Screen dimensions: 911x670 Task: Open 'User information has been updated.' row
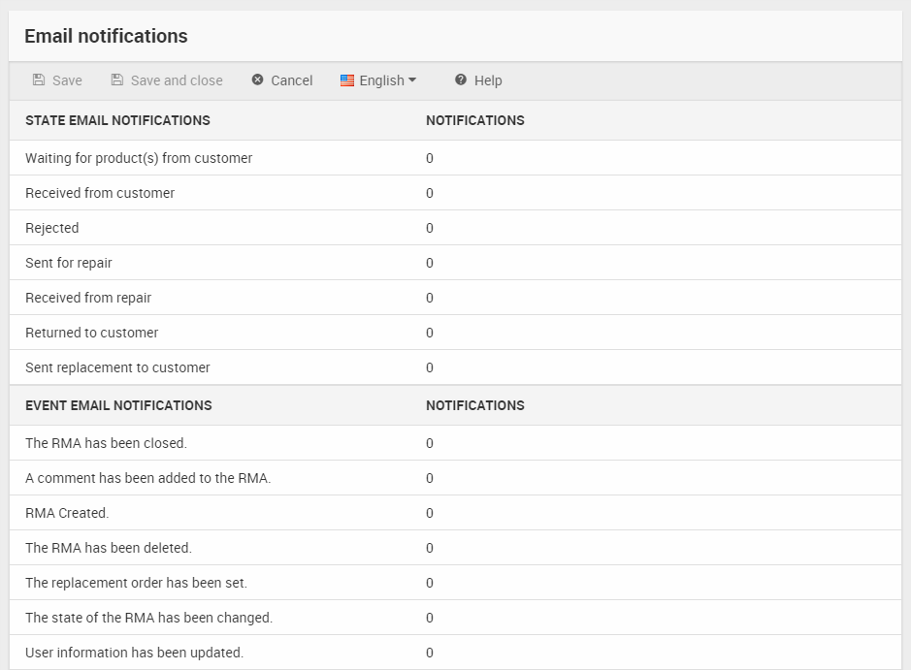pyautogui.click(x=134, y=653)
